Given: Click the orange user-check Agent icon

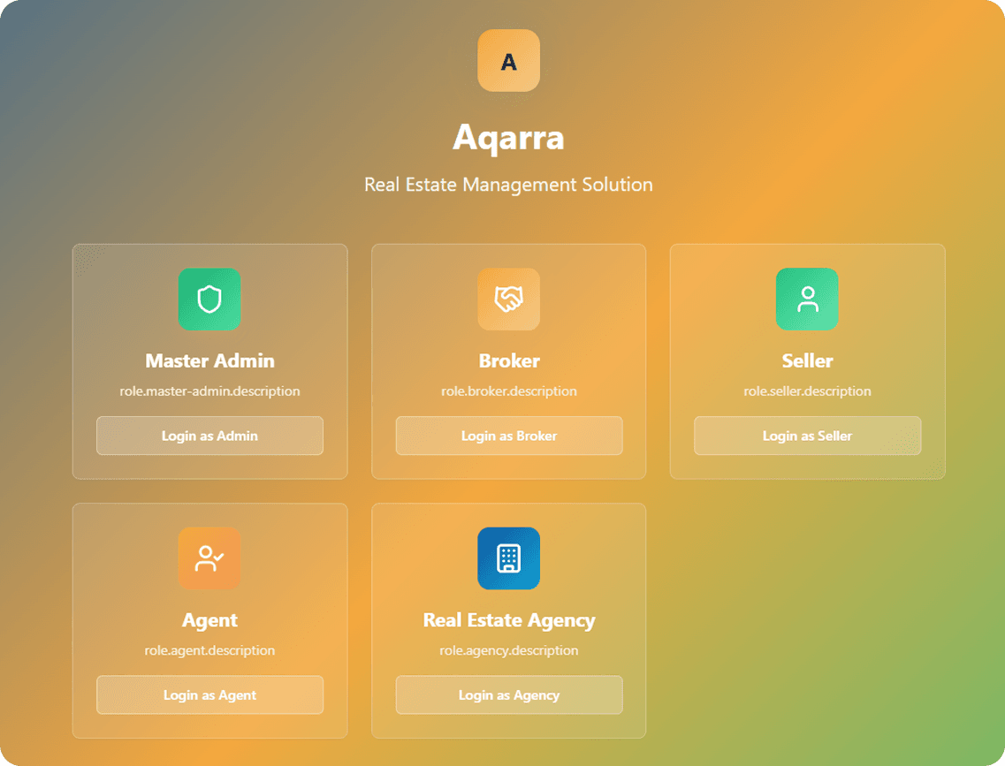Looking at the screenshot, I should [x=209, y=558].
